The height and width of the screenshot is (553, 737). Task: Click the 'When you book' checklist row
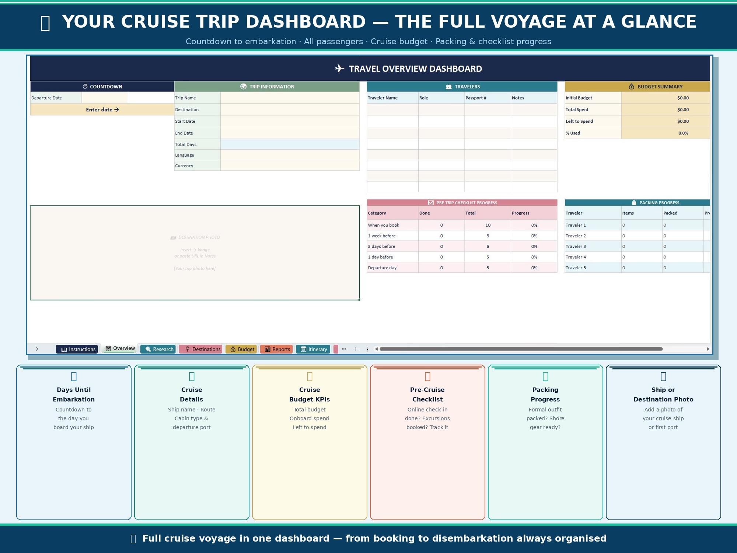(462, 225)
